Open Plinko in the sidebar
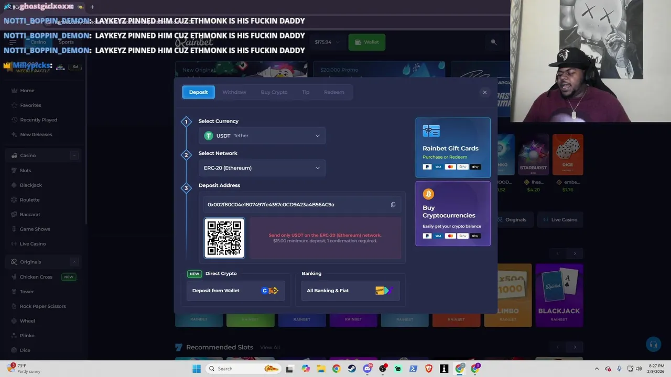Image resolution: width=671 pixels, height=377 pixels. [x=27, y=336]
